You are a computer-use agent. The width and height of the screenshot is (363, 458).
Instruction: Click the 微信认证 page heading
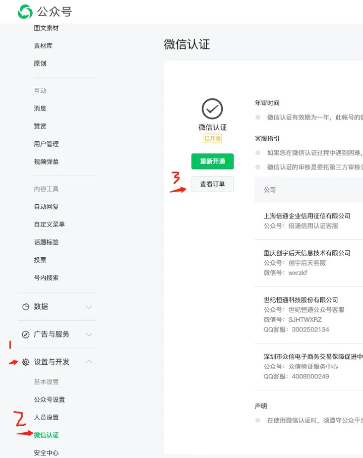[x=187, y=44]
